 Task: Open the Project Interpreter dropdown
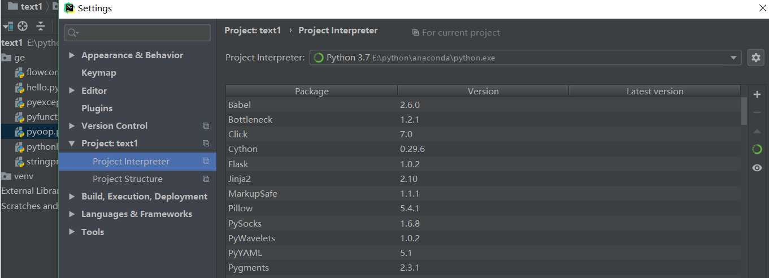point(734,58)
